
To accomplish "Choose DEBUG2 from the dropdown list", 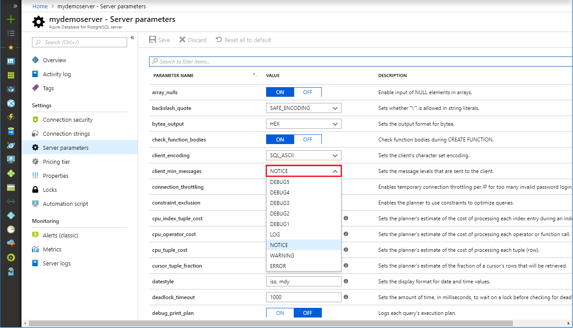I will tap(304, 213).
